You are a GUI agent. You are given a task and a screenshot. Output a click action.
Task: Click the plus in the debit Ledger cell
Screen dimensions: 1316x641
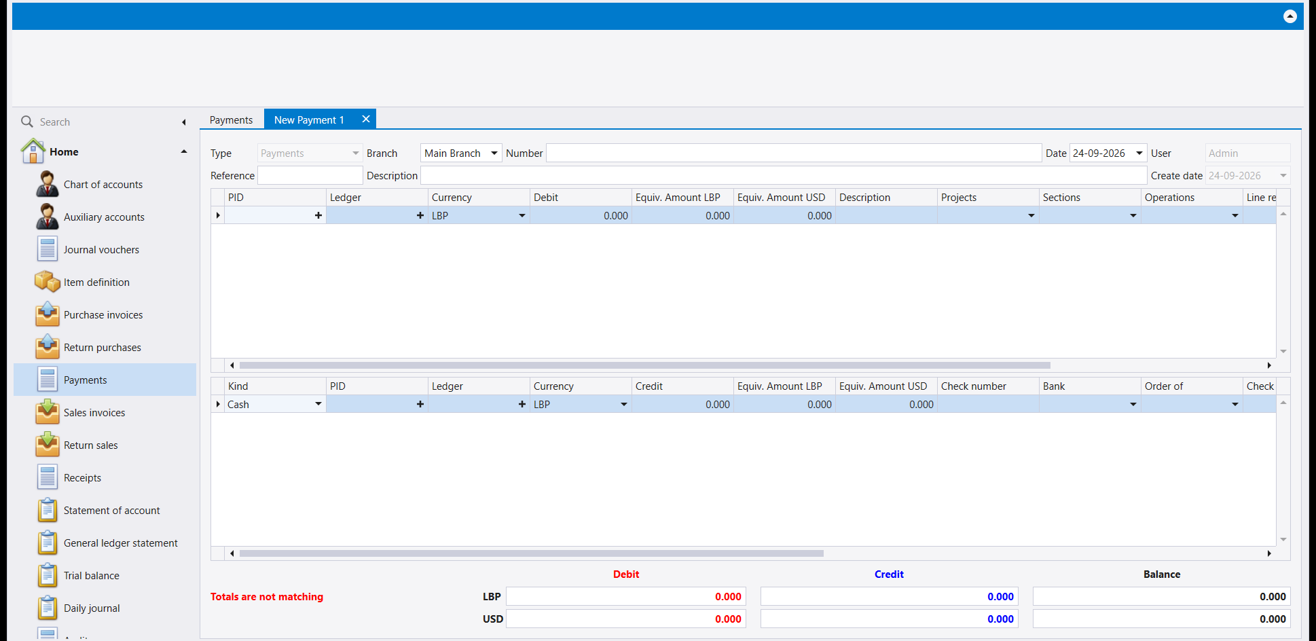coord(420,215)
